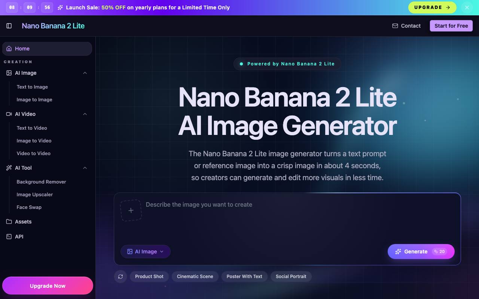
Task: Click the '50% OFF' text in the banner
Action: pos(113,7)
